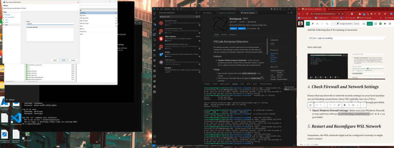
Task: Expand Filter by Group submenu arrow
Action: click(116, 24)
